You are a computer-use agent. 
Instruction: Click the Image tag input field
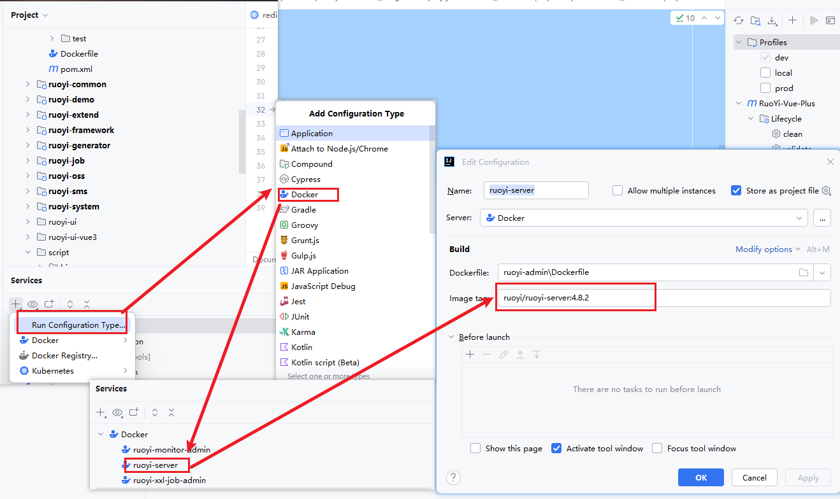(x=664, y=297)
